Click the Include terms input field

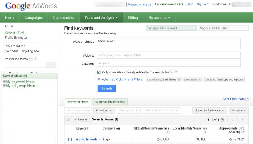[x=26, y=65]
